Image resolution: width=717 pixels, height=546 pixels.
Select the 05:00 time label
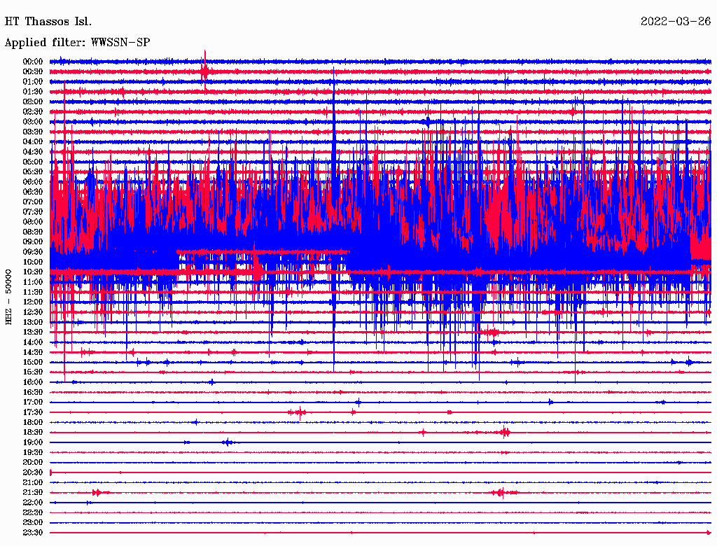[33, 162]
